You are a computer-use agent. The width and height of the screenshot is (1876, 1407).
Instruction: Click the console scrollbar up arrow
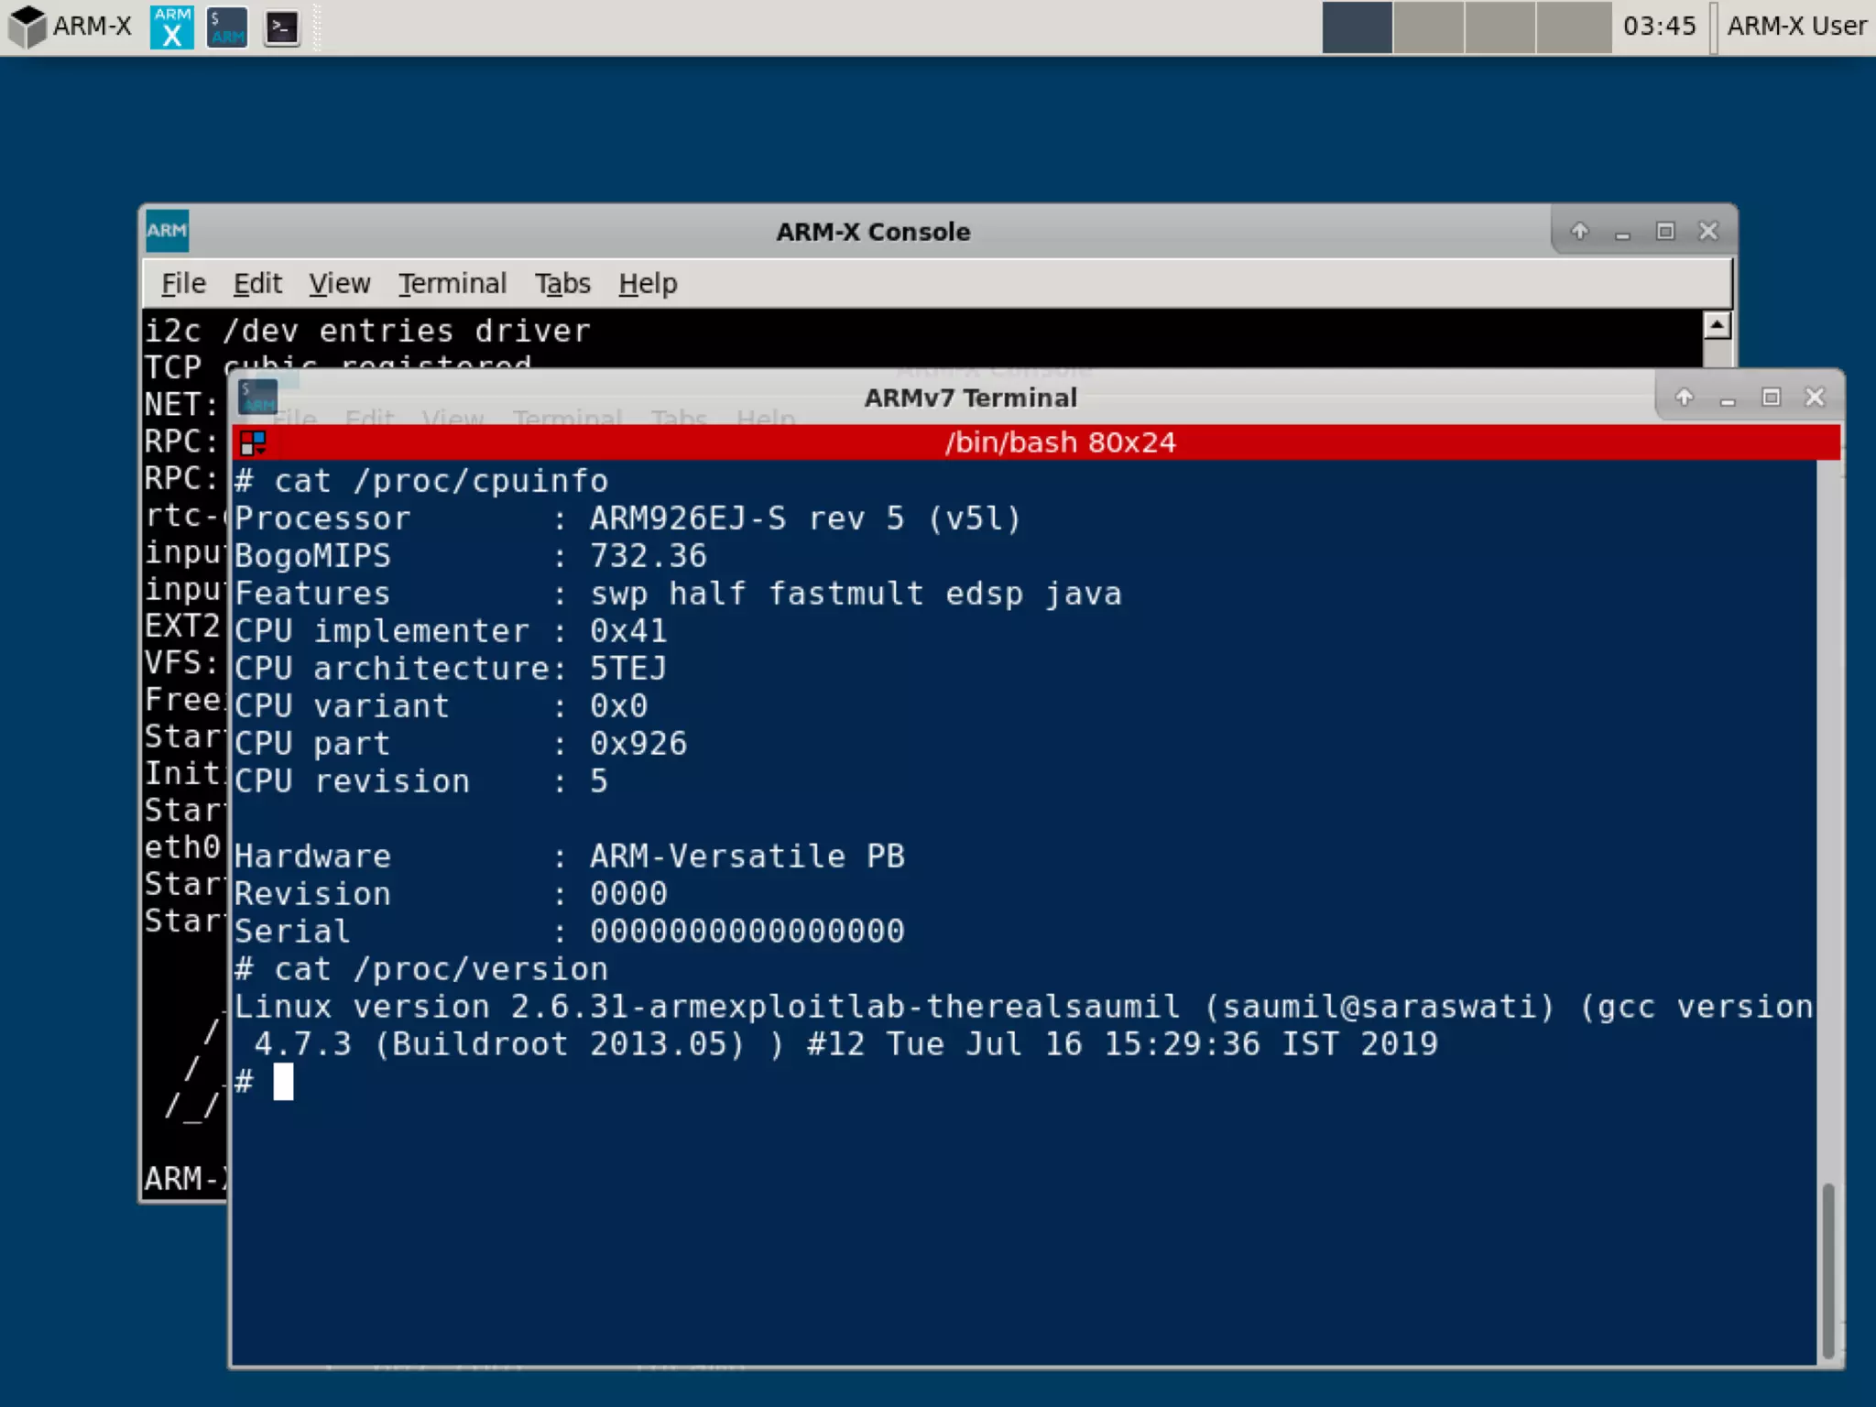(x=1717, y=325)
